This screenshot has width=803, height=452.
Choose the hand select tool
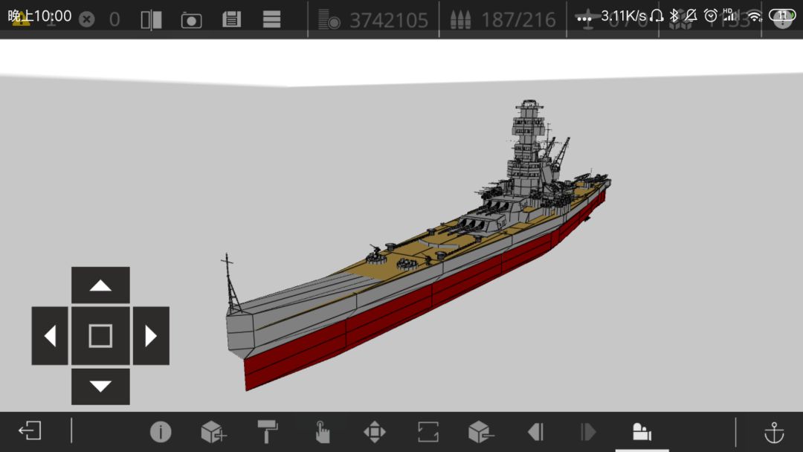coord(322,432)
